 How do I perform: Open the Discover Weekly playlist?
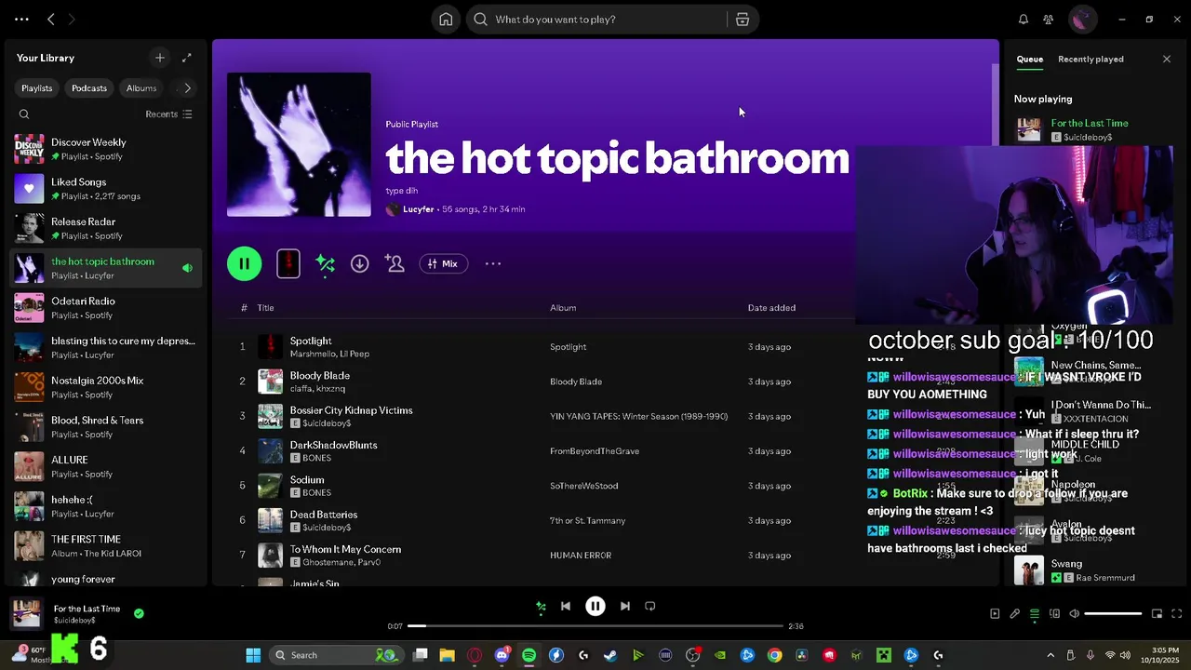[105, 149]
